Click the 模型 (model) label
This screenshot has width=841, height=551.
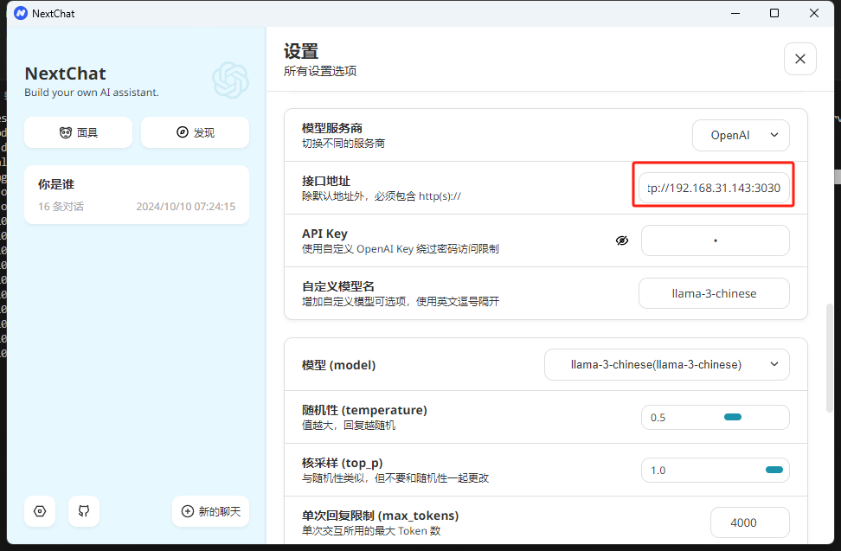click(x=338, y=365)
